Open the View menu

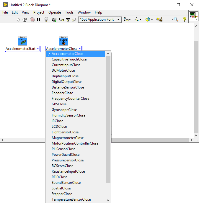25,12
